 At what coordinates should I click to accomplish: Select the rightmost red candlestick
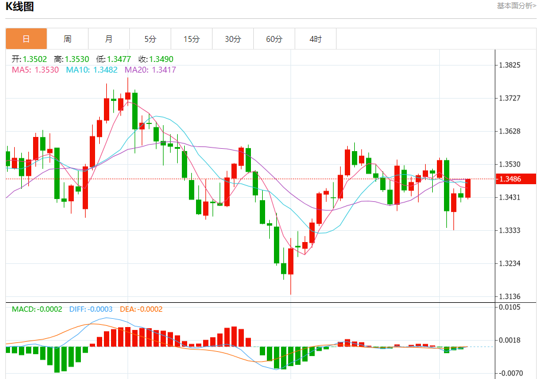pos(468,188)
